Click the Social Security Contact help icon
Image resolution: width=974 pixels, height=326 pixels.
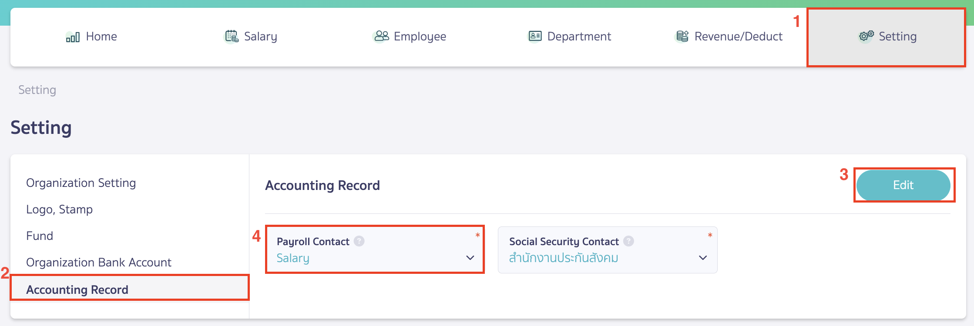pyautogui.click(x=628, y=242)
